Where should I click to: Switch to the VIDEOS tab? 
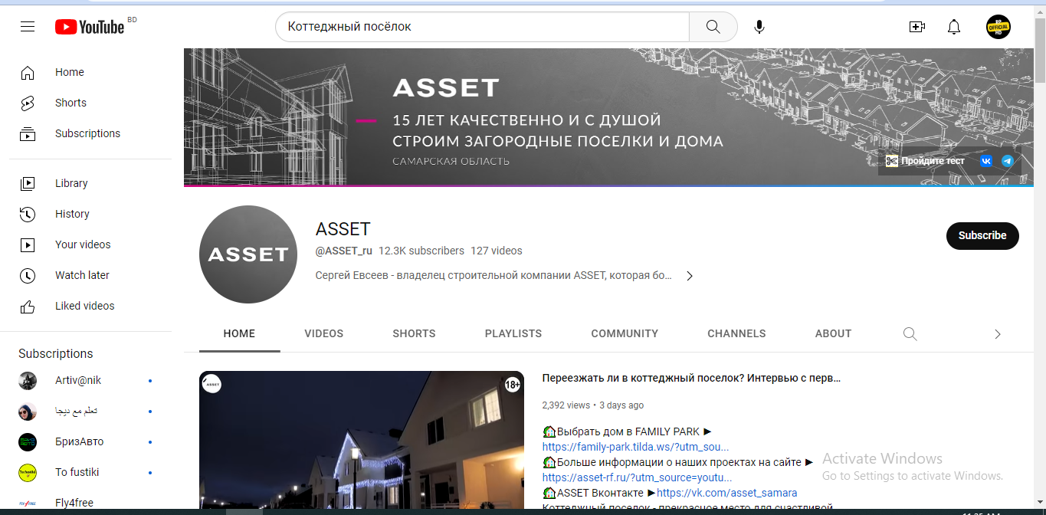324,334
